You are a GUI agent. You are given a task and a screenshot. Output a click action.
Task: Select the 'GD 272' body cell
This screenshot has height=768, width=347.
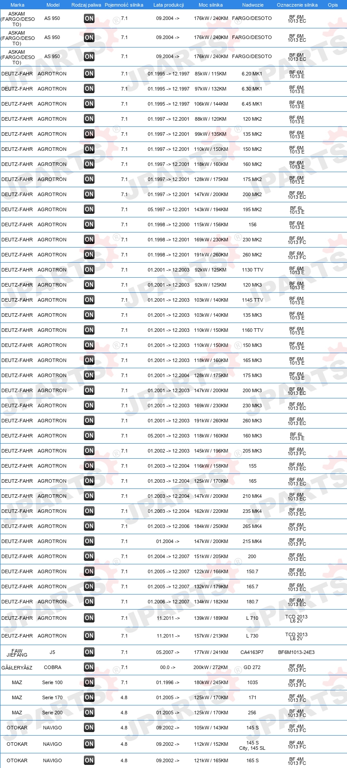(252, 667)
